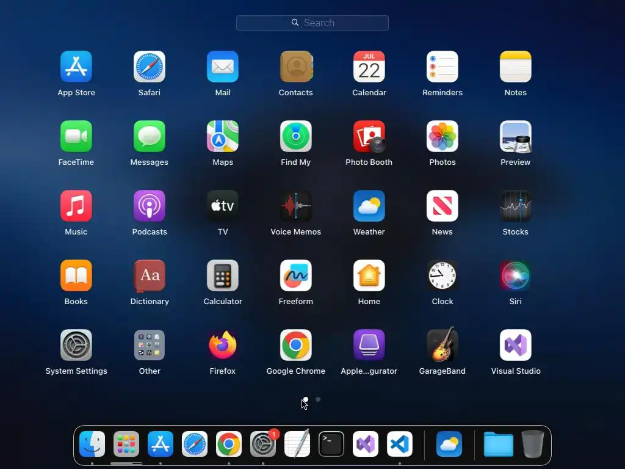Open the Home app

click(x=369, y=275)
